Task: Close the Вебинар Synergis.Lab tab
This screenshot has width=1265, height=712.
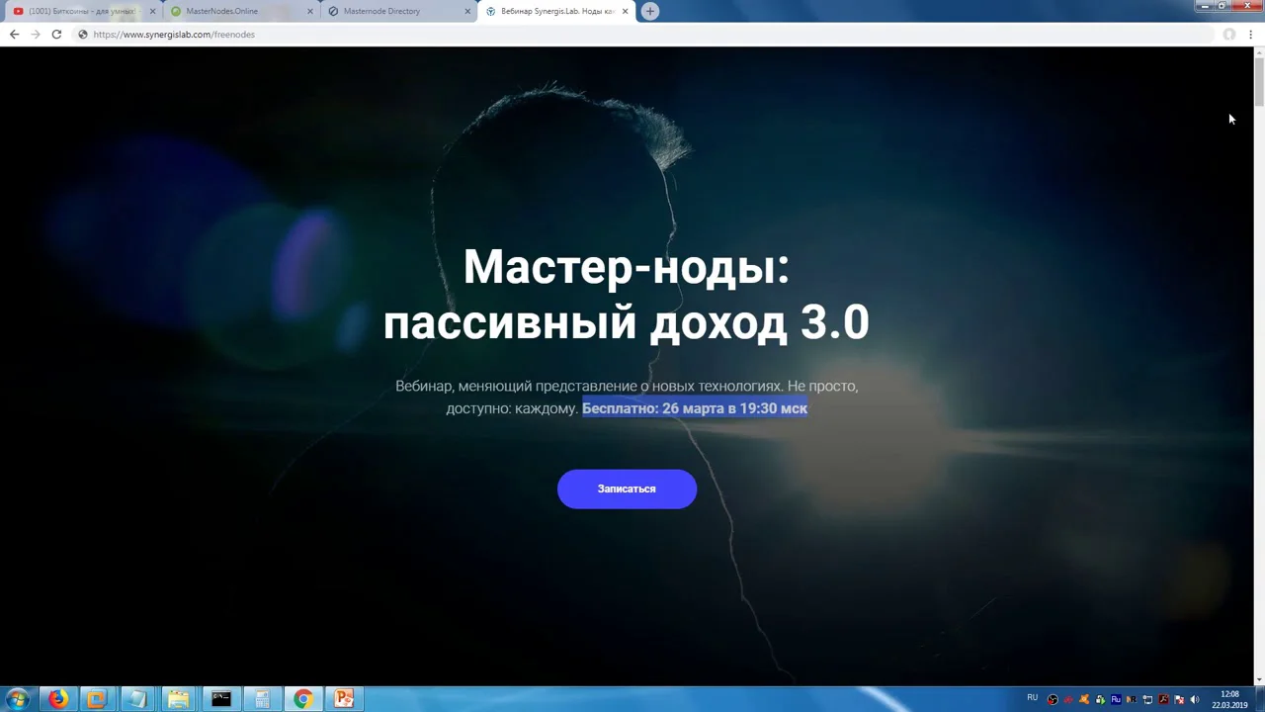Action: coord(625,11)
